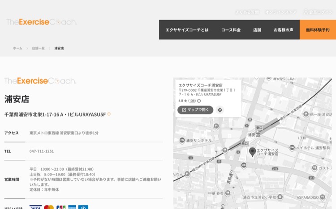Screen dimensions: 336x209
Task: Click the JCB payment logo
Action: (61, 207)
